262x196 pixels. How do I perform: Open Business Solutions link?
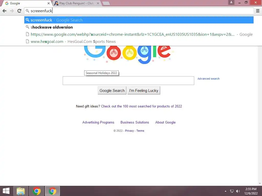click(x=135, y=122)
